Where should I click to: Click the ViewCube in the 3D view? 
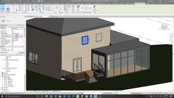164,26
